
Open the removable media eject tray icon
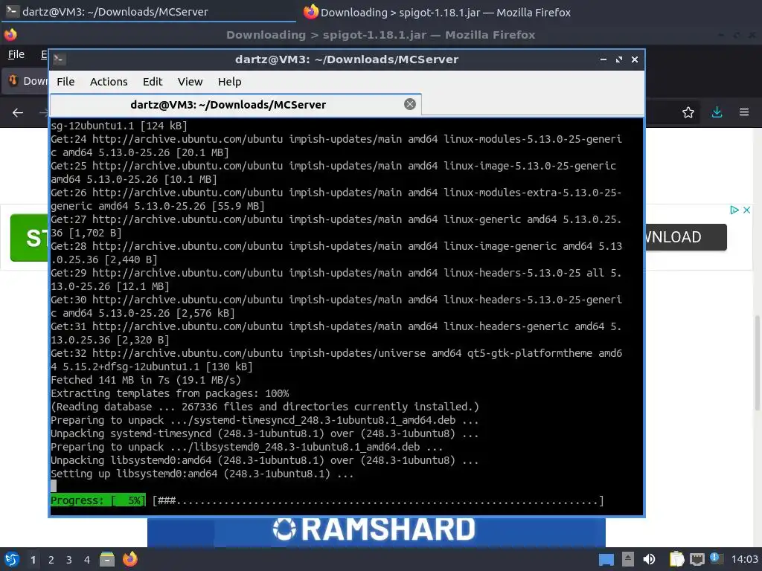pos(628,559)
